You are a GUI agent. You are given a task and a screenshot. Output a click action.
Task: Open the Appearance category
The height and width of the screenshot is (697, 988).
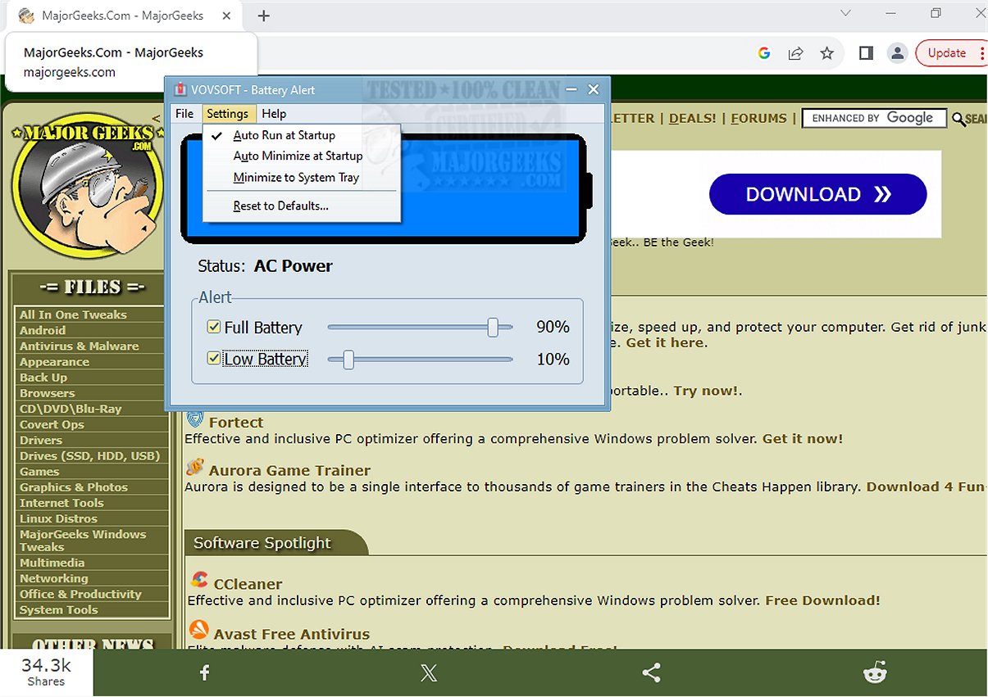54,361
